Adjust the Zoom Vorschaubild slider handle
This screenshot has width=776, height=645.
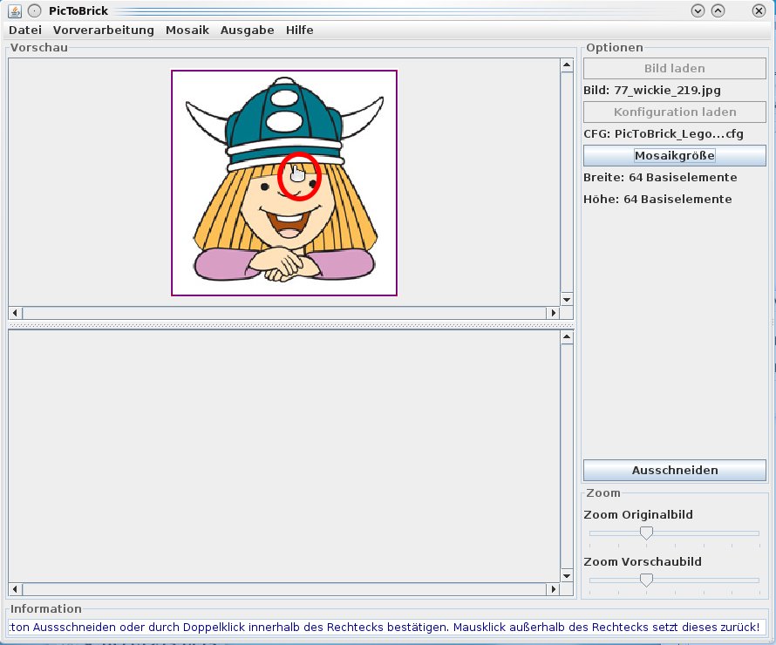[x=646, y=580]
